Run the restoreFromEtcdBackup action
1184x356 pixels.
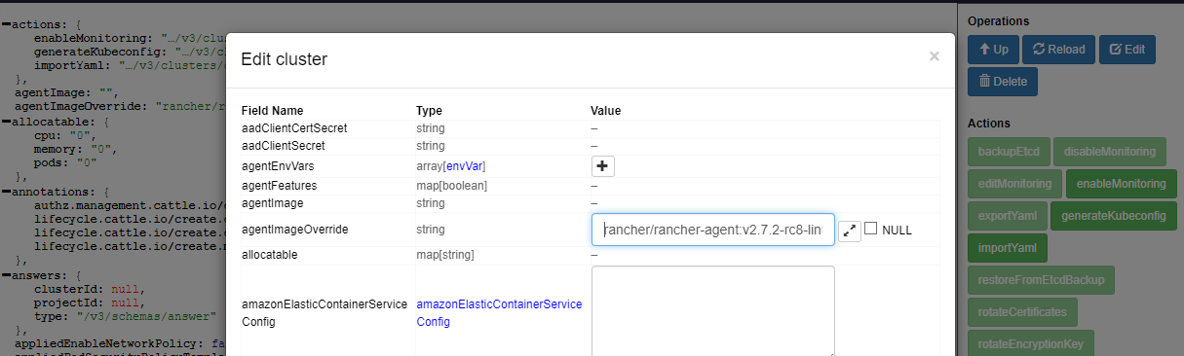click(x=1041, y=281)
